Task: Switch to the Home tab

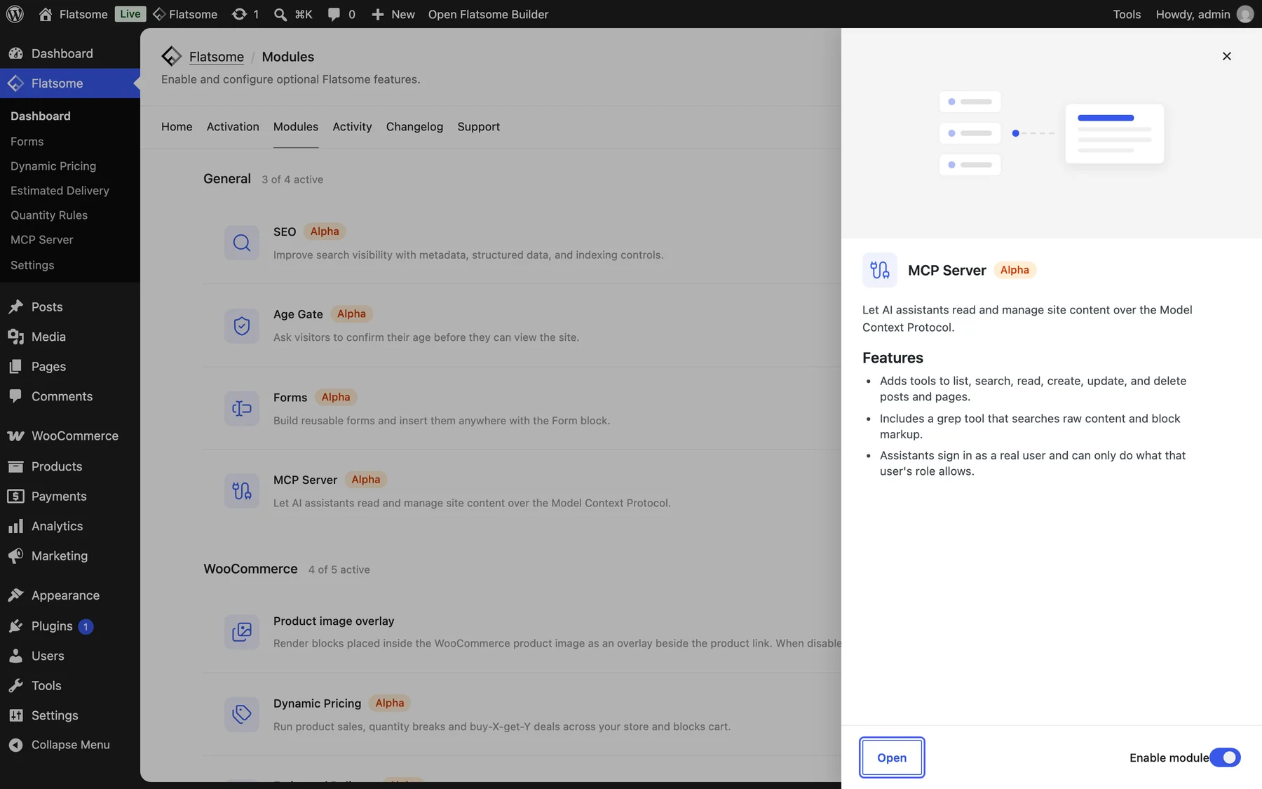Action: click(x=177, y=126)
